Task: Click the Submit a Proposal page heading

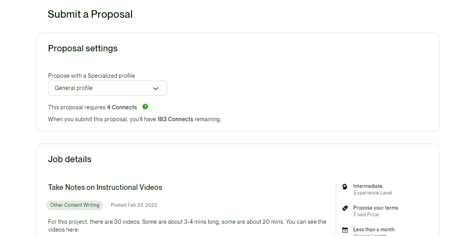Action: pos(90,14)
